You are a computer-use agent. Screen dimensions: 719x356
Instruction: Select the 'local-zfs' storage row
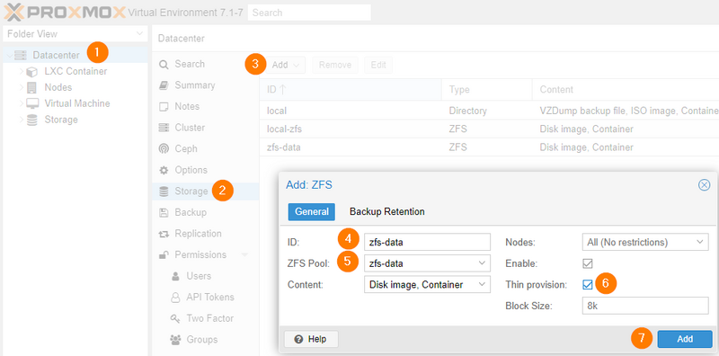489,129
